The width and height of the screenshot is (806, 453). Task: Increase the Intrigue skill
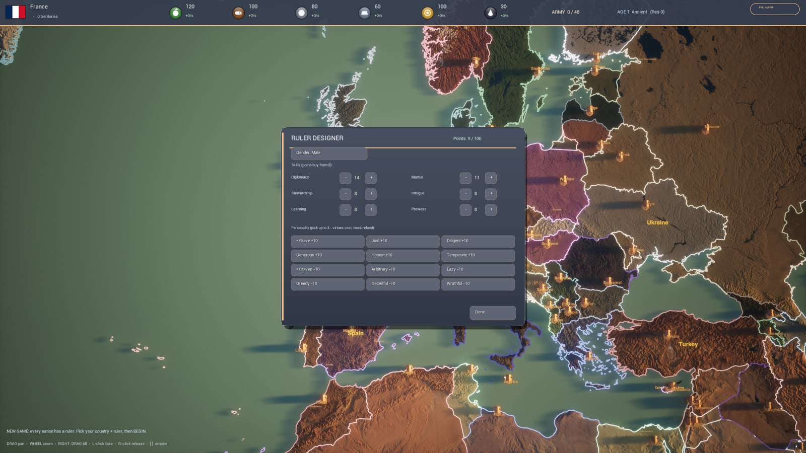click(491, 194)
